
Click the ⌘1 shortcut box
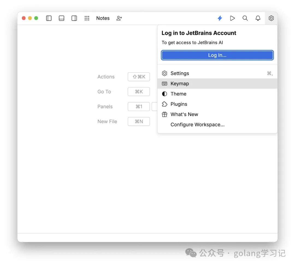click(139, 106)
